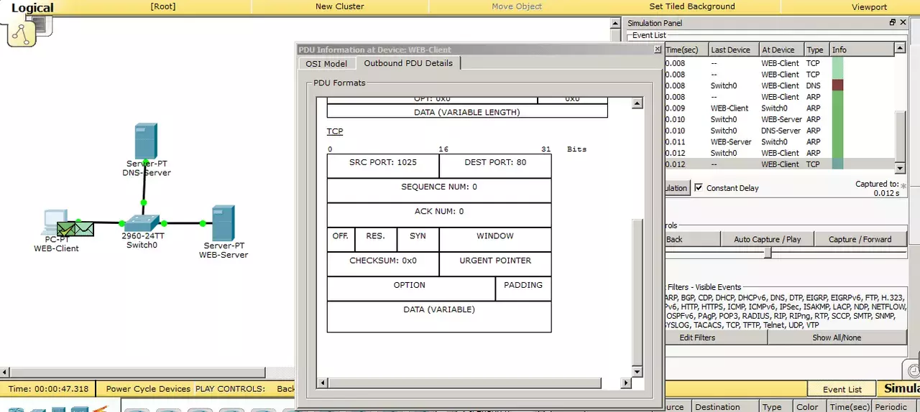
Task: Click the dark red DNS info color swatch
Action: (x=837, y=85)
